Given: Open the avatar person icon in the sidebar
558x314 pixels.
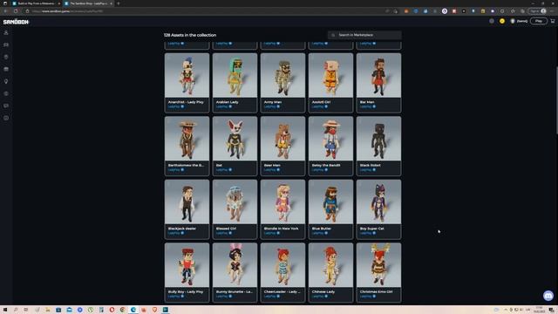Looking at the screenshot, I should tap(6, 33).
